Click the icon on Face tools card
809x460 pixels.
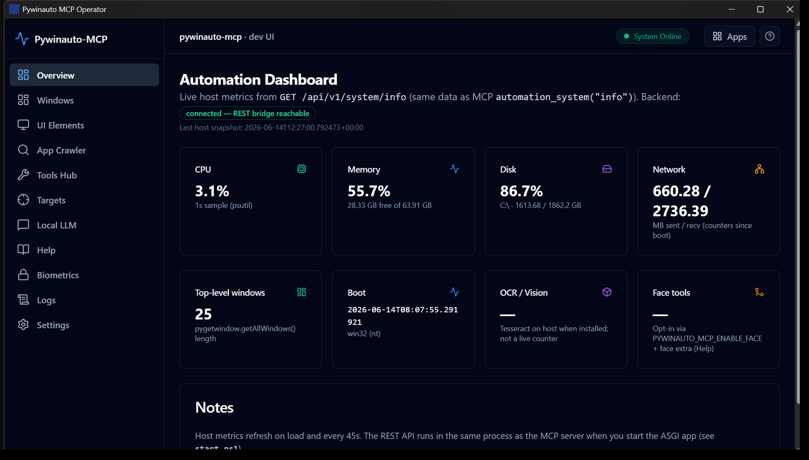tap(759, 292)
